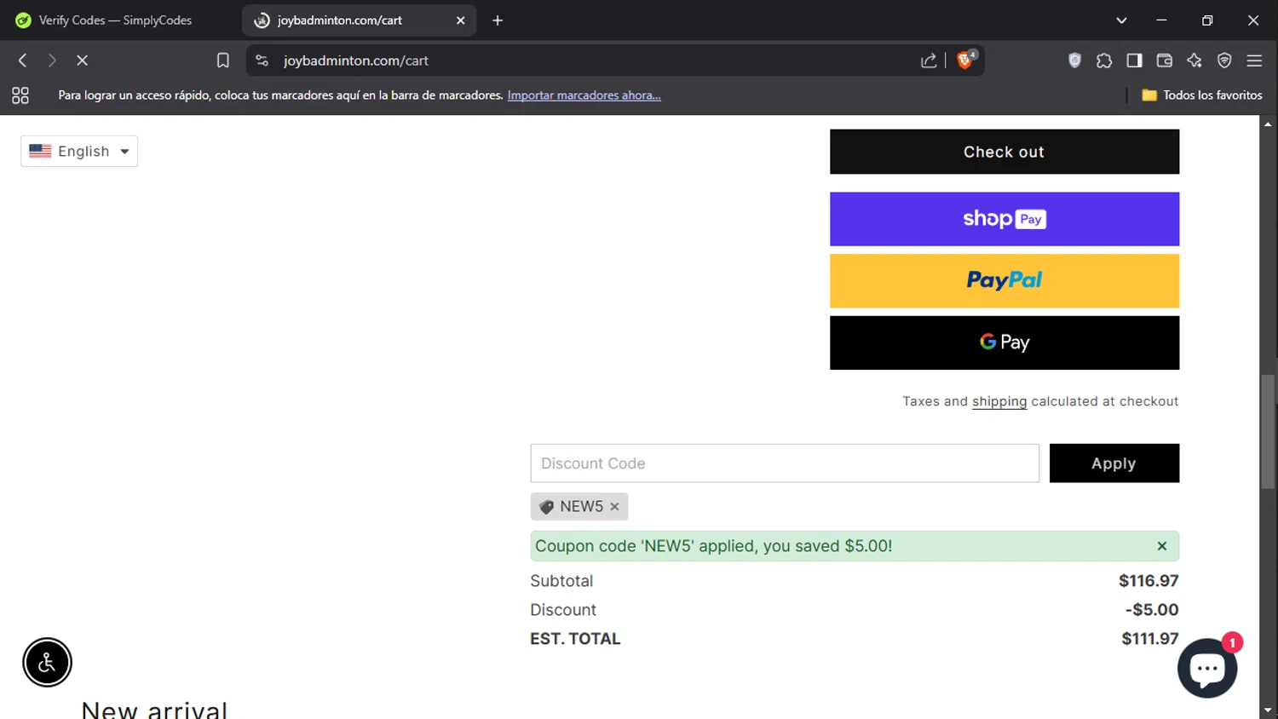Open a new browser tab

(x=498, y=20)
